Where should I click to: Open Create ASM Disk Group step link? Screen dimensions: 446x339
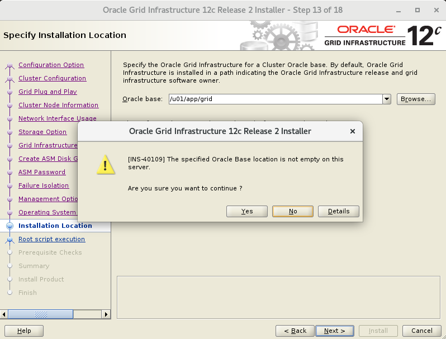pyautogui.click(x=48, y=159)
